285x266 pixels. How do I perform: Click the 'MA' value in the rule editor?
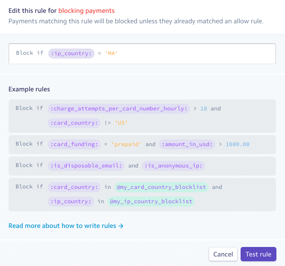pyautogui.click(x=111, y=53)
